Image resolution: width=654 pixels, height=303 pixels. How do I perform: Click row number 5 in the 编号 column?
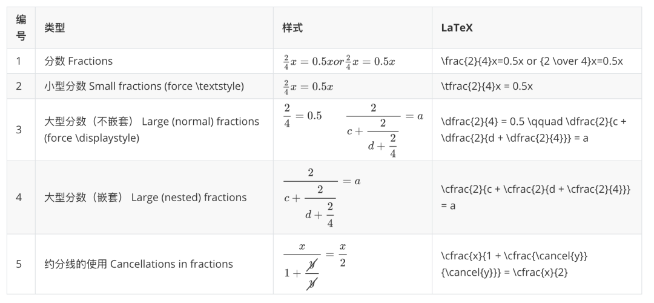19,264
